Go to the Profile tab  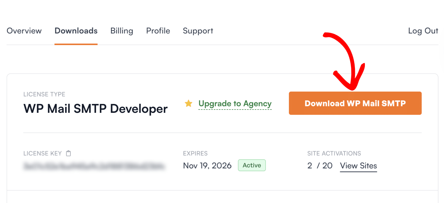click(158, 31)
